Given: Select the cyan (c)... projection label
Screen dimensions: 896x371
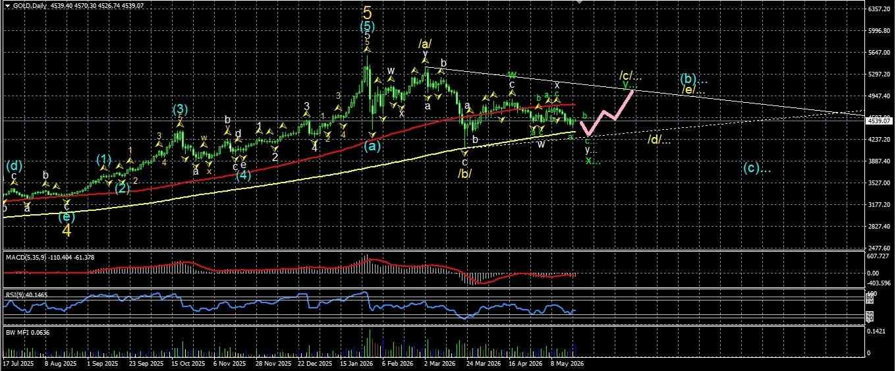Looking at the screenshot, I should [757, 167].
